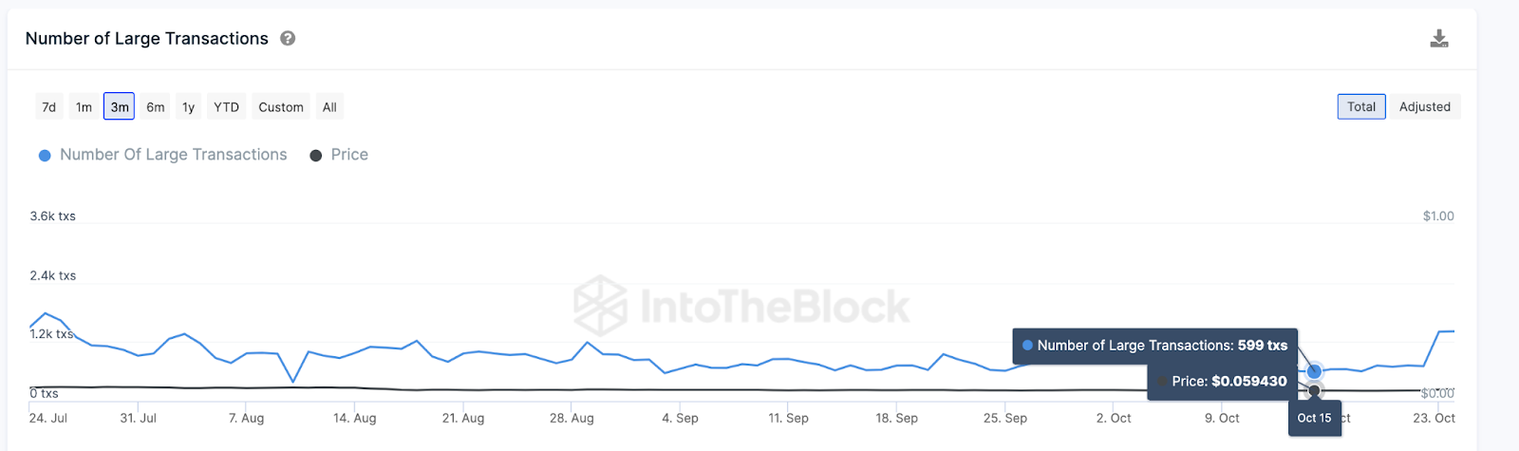The image size is (1519, 451).
Task: Toggle the Price series legend dot
Action: pyautogui.click(x=316, y=156)
